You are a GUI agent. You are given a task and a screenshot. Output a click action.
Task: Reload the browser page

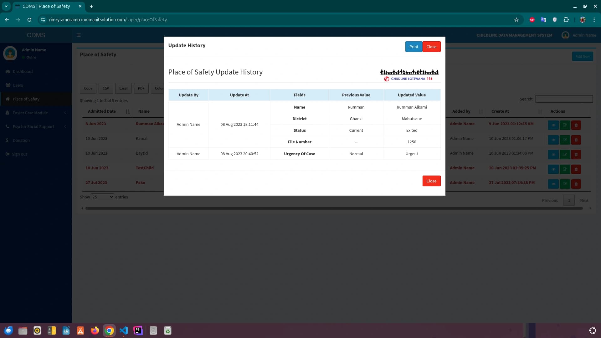pyautogui.click(x=29, y=20)
